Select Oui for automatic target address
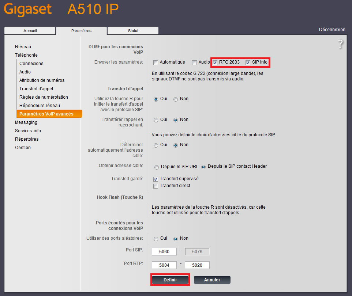This screenshot has height=296, width=352. coord(156,145)
